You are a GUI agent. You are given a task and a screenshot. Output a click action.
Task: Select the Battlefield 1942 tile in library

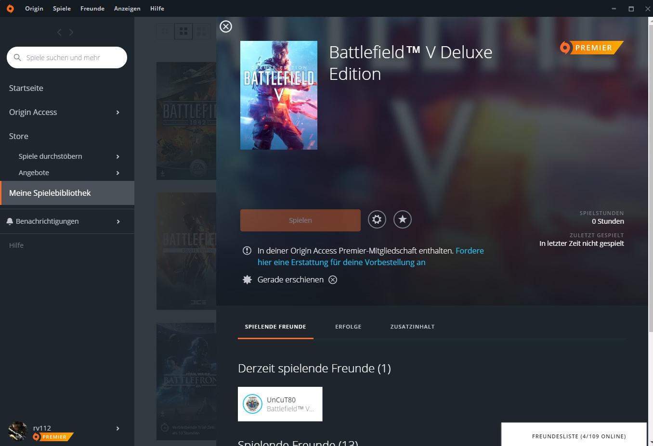point(186,121)
